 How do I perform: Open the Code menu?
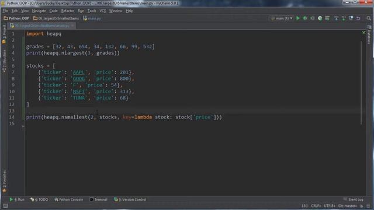pyautogui.click(x=53, y=11)
